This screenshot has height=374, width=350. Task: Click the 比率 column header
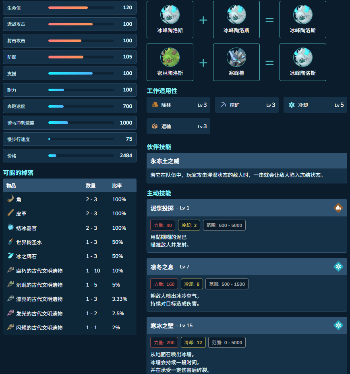pos(117,185)
